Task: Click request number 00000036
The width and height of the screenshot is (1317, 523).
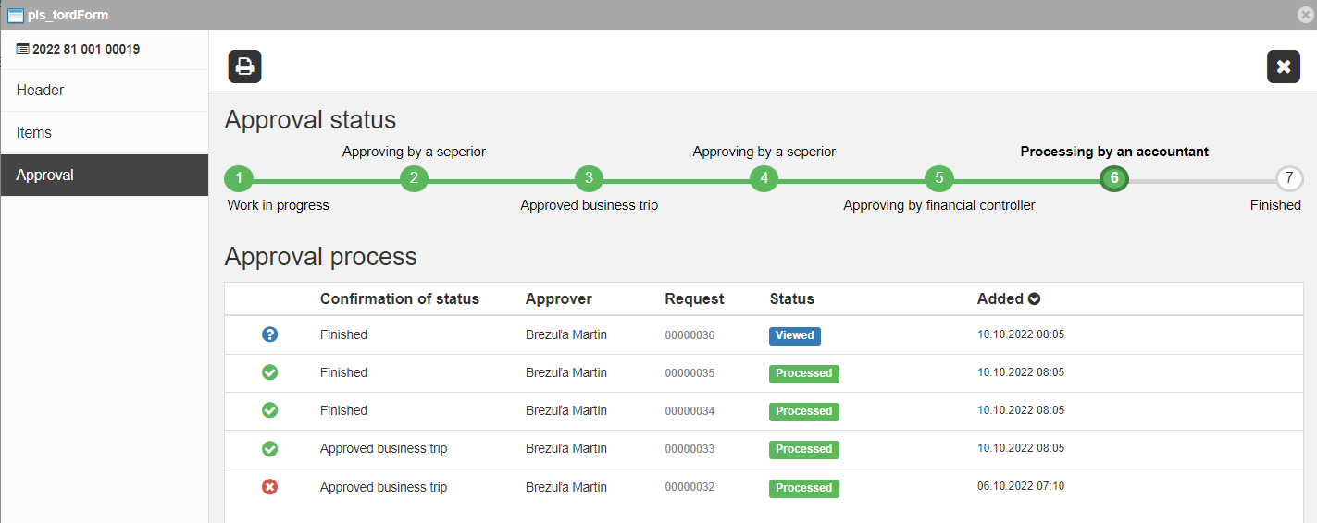Action: coord(690,335)
